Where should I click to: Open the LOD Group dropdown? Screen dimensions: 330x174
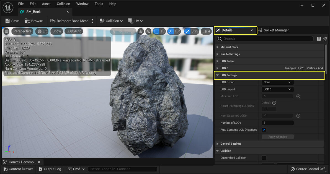(x=277, y=82)
